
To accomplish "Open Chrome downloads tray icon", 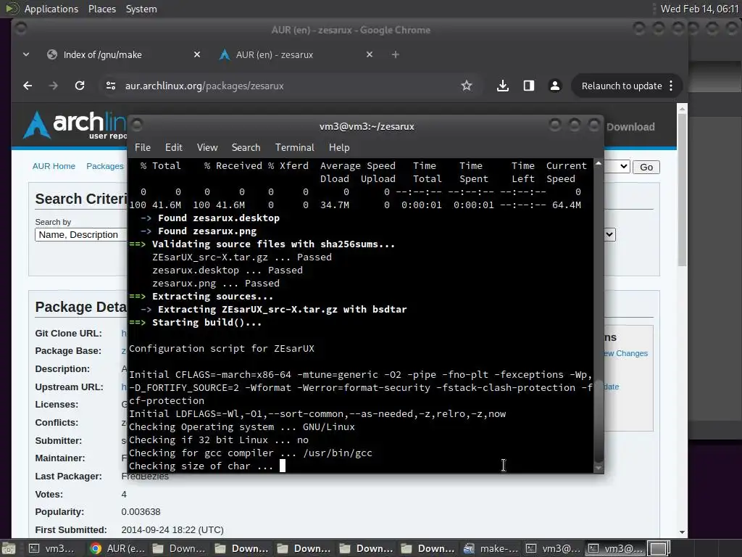I will pyautogui.click(x=503, y=86).
